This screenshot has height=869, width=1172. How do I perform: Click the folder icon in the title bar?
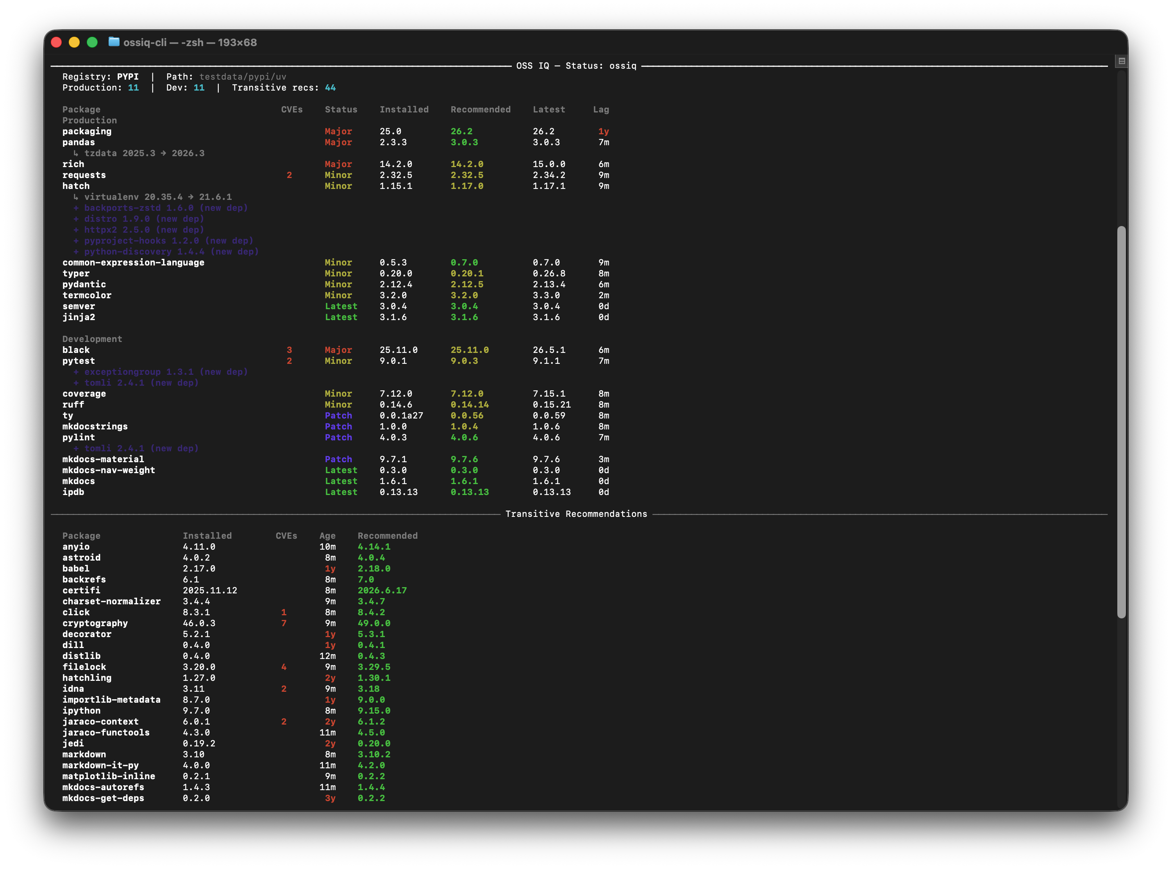pyautogui.click(x=114, y=42)
